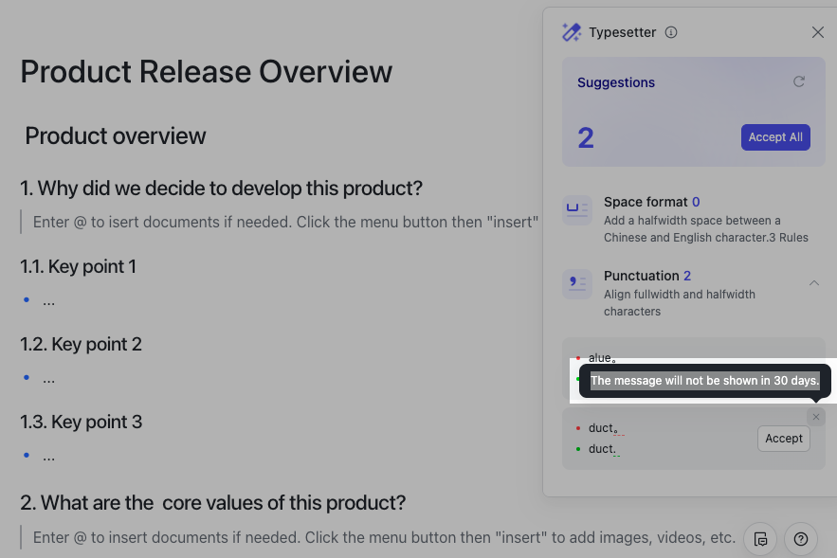Click the Punctuation rule icon
The width and height of the screenshot is (837, 558).
click(x=577, y=284)
